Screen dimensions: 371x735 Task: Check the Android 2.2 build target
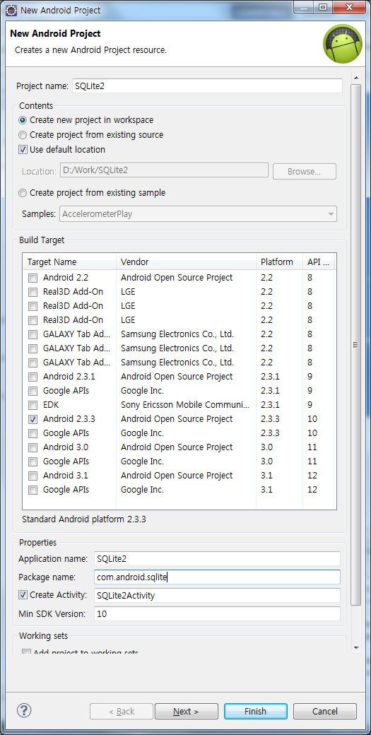click(33, 278)
